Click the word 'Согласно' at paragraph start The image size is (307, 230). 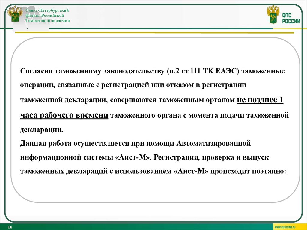tap(36, 71)
